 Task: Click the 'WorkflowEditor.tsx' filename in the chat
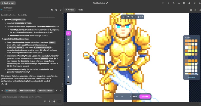point(20,39)
